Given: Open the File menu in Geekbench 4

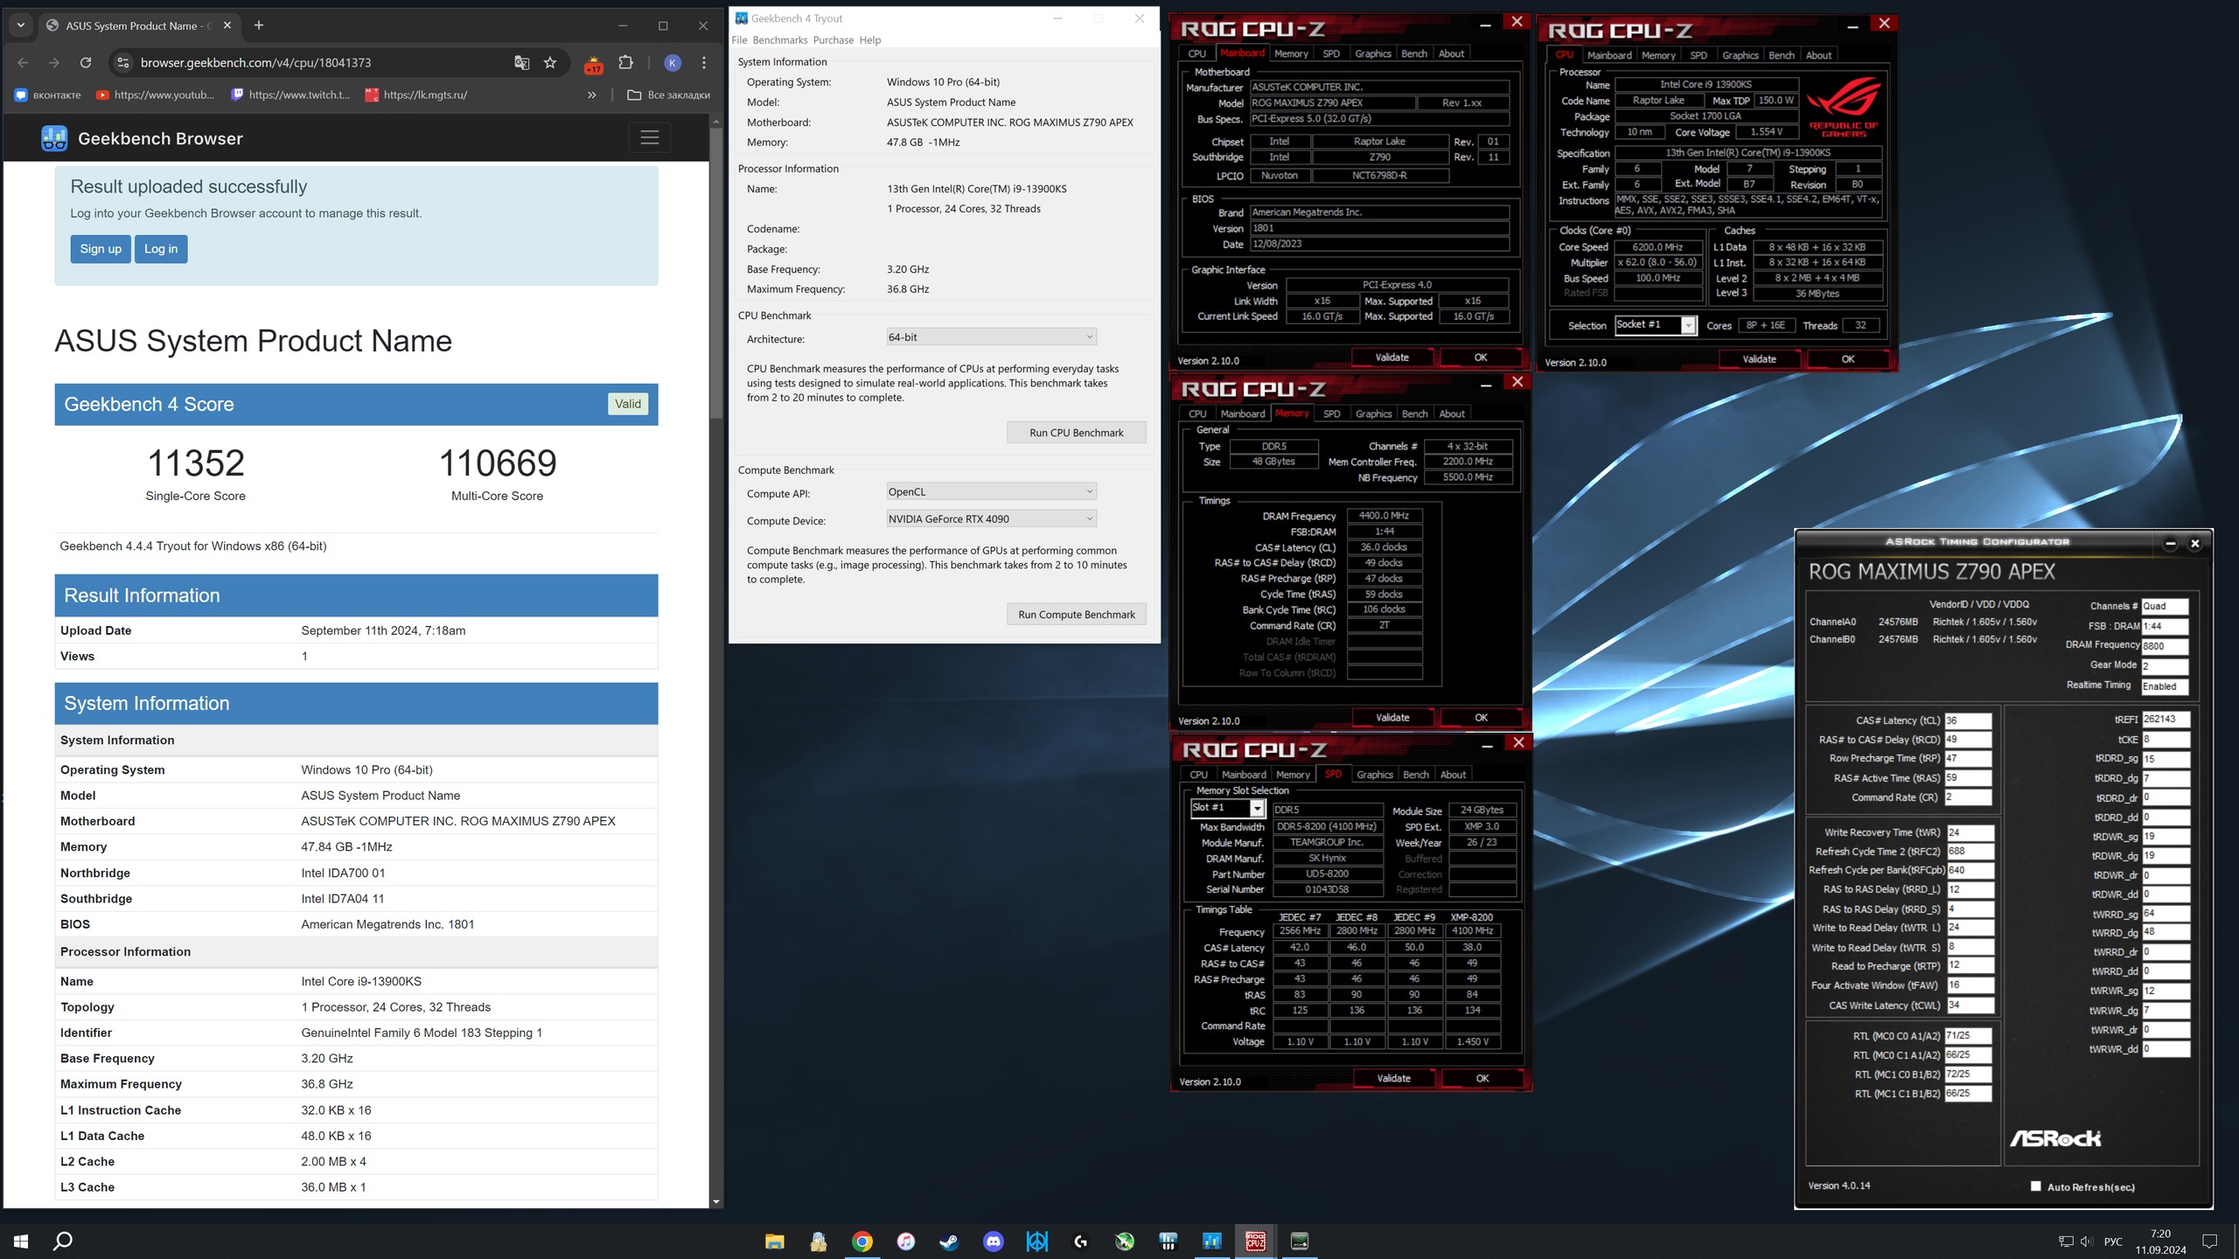Looking at the screenshot, I should click(x=739, y=40).
